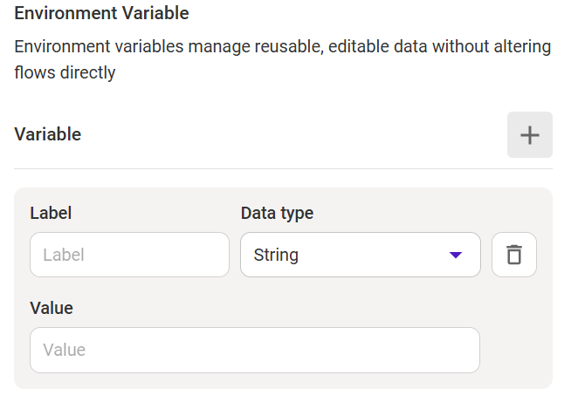Viewport: 571px width, 416px height.
Task: Open the Data type combo box
Action: (x=360, y=255)
